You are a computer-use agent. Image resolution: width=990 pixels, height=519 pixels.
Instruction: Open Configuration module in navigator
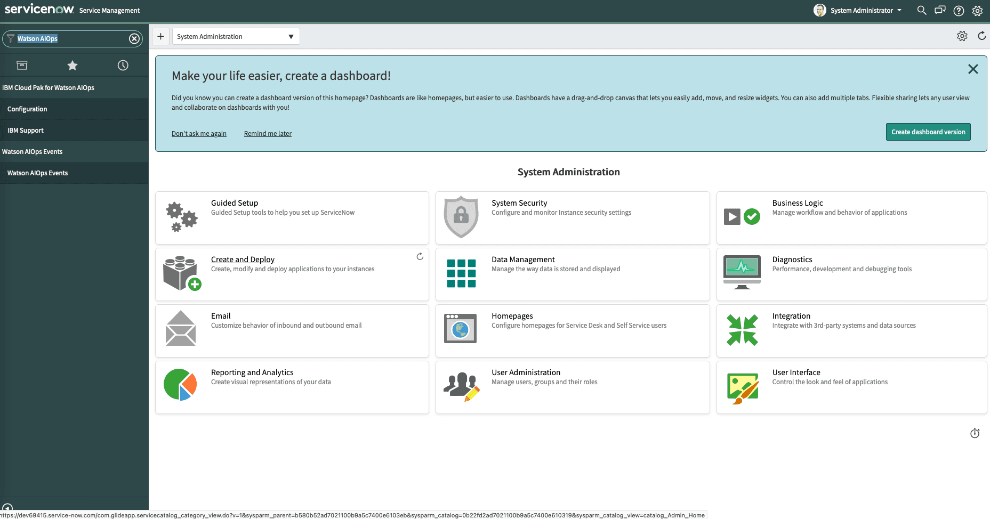27,109
